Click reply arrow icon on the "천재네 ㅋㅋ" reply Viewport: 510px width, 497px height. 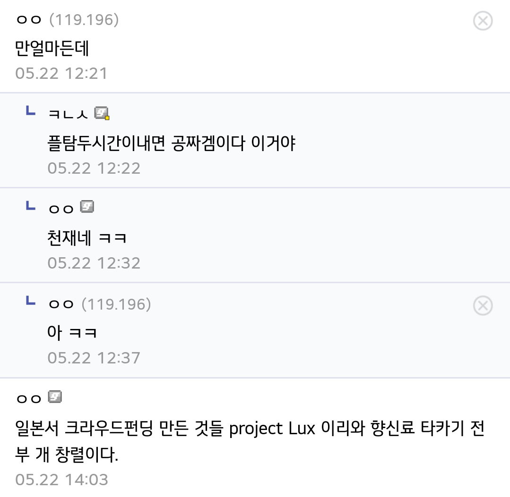pyautogui.click(x=31, y=205)
